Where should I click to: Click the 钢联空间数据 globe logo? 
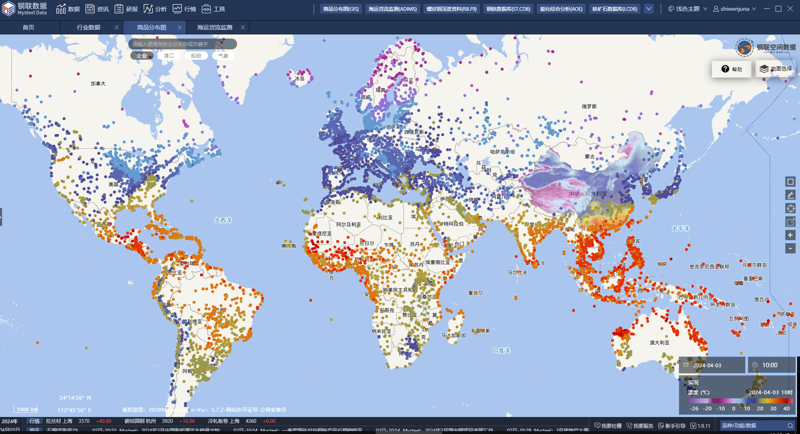(x=744, y=48)
